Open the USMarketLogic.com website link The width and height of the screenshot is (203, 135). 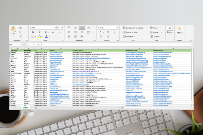56,64
